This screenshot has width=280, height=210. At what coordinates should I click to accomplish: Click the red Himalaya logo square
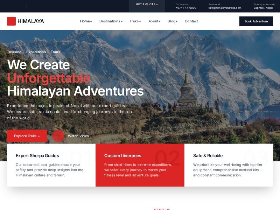11,21
